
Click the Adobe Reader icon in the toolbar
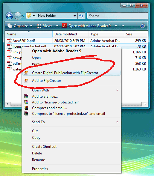point(64,26)
